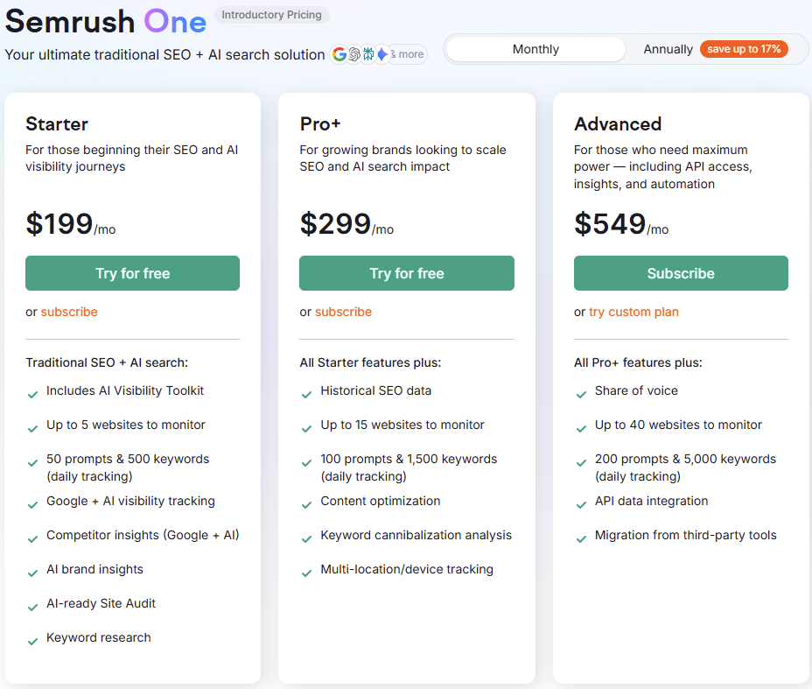The width and height of the screenshot is (812, 689).
Task: Click the Perplexity icon
Action: tap(368, 54)
